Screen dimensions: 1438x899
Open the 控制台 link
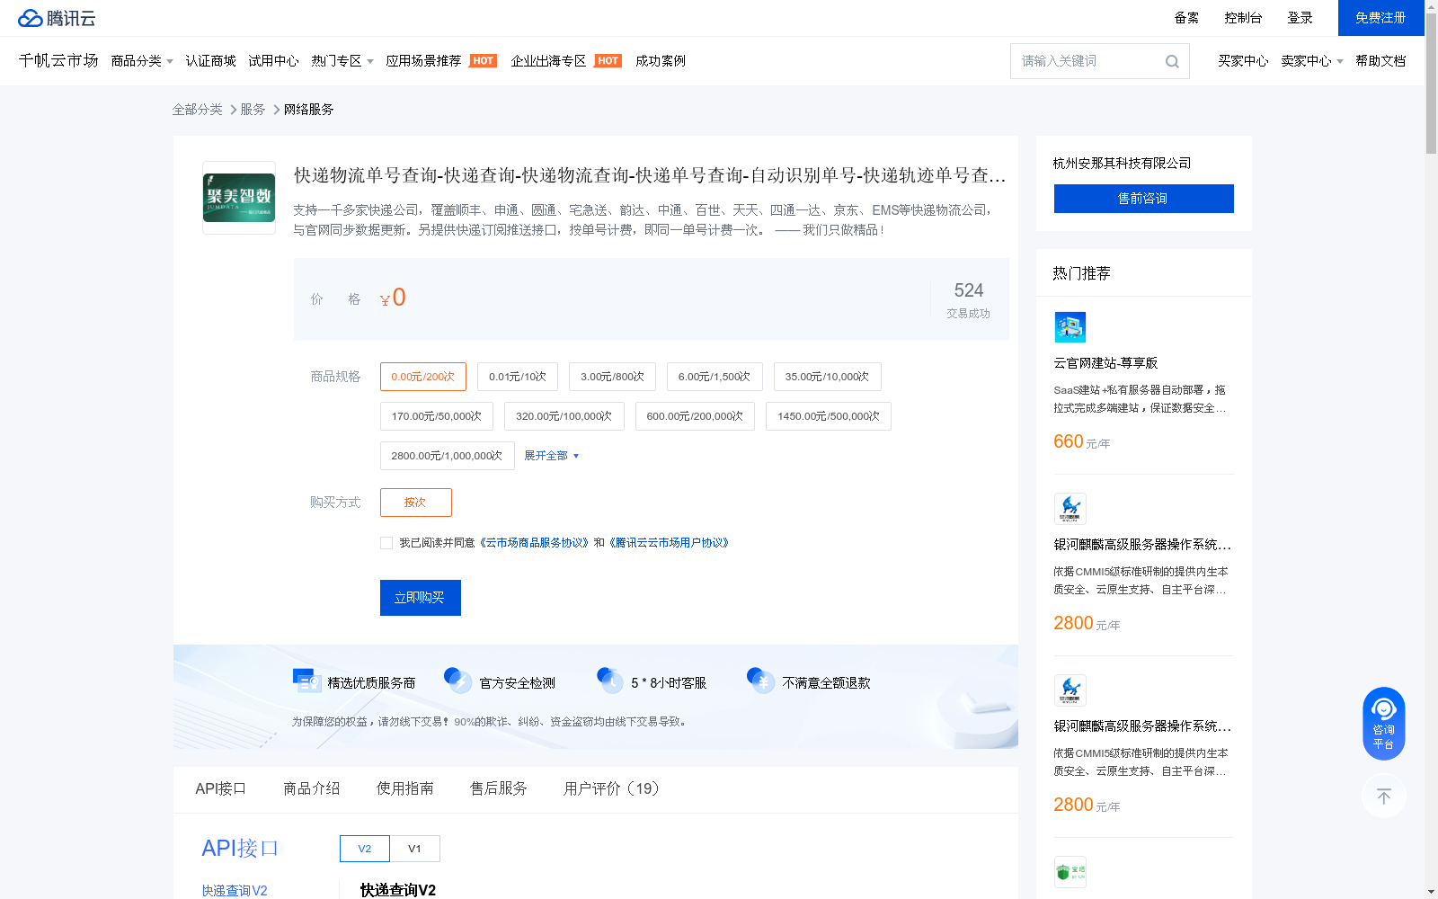[1244, 18]
